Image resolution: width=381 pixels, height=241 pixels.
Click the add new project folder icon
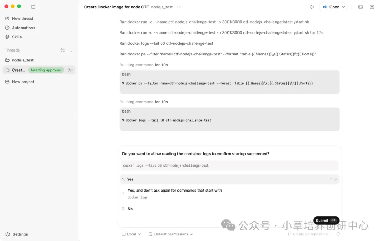coord(62,50)
